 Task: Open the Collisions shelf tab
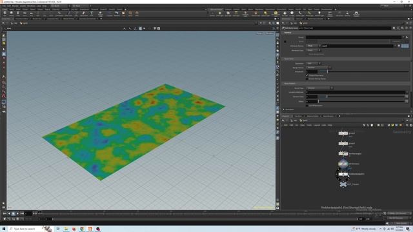pyautogui.click(x=228, y=10)
